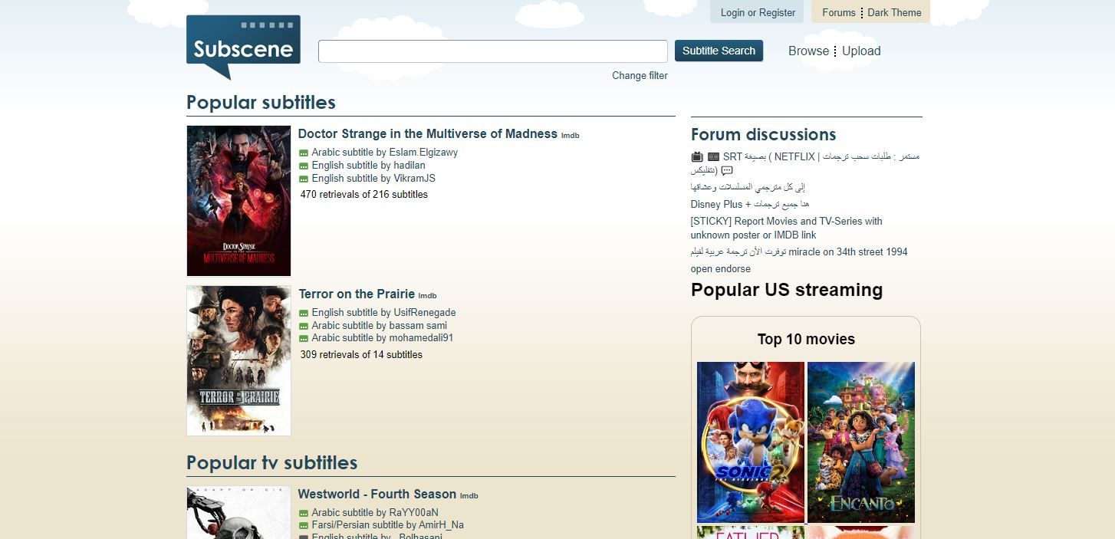The height and width of the screenshot is (539, 1115).
Task: Open Terror on the Prairie title
Action: pyautogui.click(x=357, y=294)
